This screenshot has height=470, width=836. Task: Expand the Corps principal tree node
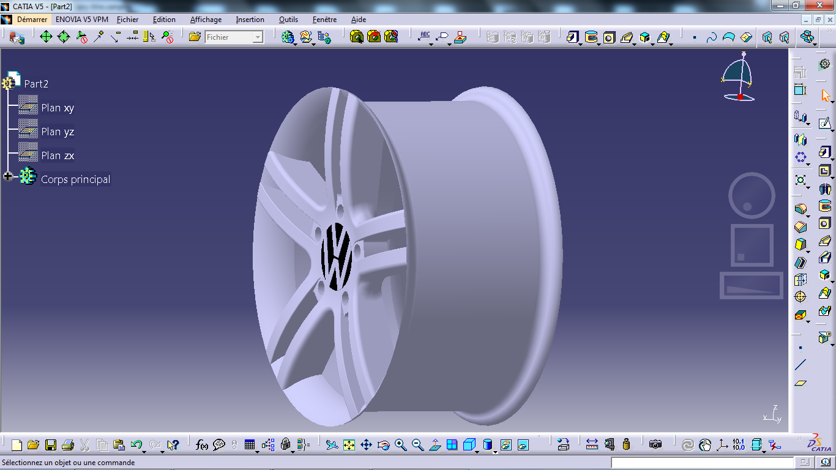(x=8, y=176)
